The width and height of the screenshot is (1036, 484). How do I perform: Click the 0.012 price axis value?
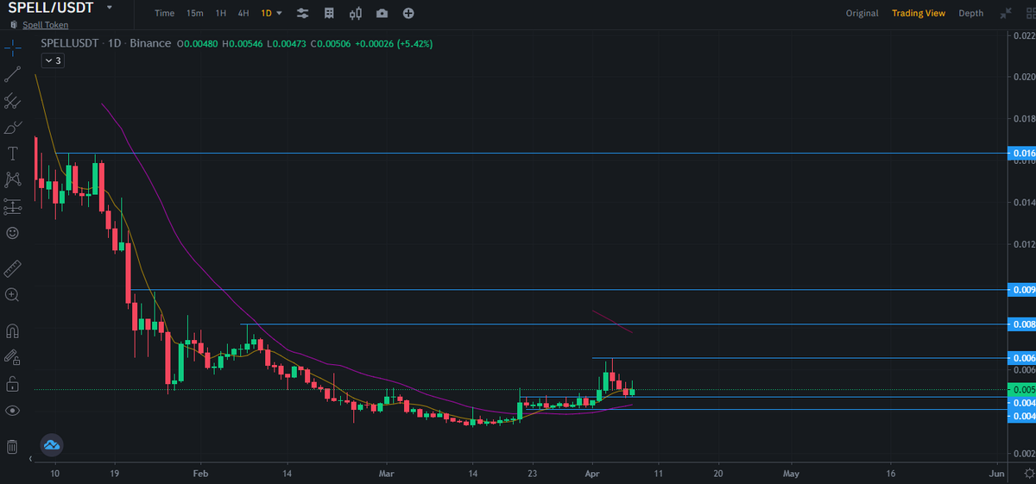pyautogui.click(x=1023, y=245)
